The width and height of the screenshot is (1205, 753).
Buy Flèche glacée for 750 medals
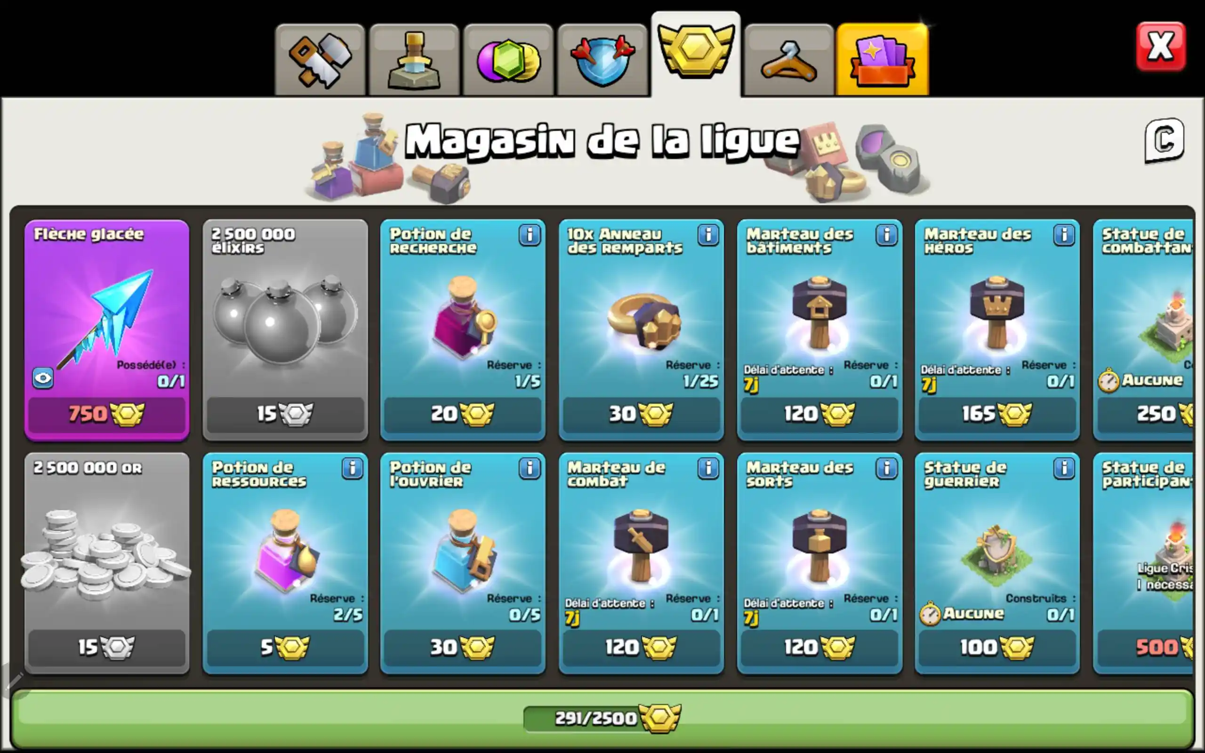(106, 414)
